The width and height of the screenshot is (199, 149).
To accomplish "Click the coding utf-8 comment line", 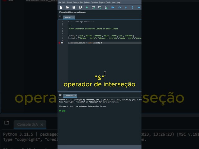I will coord(81,21).
